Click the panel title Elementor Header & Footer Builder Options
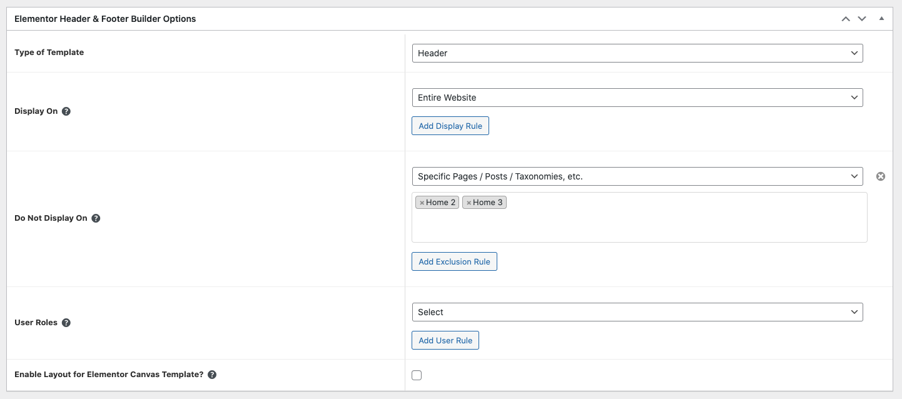Image resolution: width=902 pixels, height=399 pixels. [x=105, y=19]
